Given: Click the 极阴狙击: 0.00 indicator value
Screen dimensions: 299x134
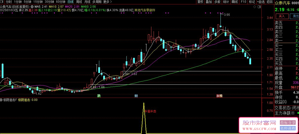Looking at the screenshot, I should (28, 100).
